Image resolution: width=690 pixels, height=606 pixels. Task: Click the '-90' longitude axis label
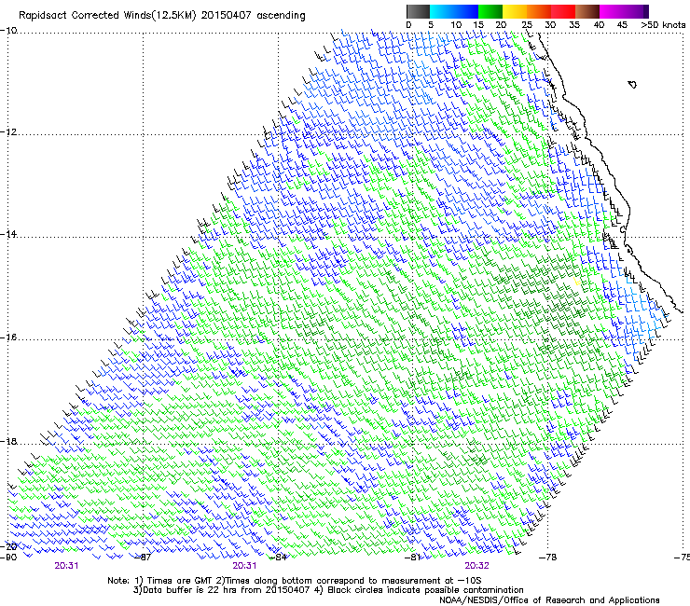[8, 558]
